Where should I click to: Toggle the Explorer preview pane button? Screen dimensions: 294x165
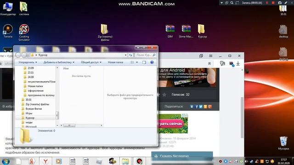[x=144, y=62]
